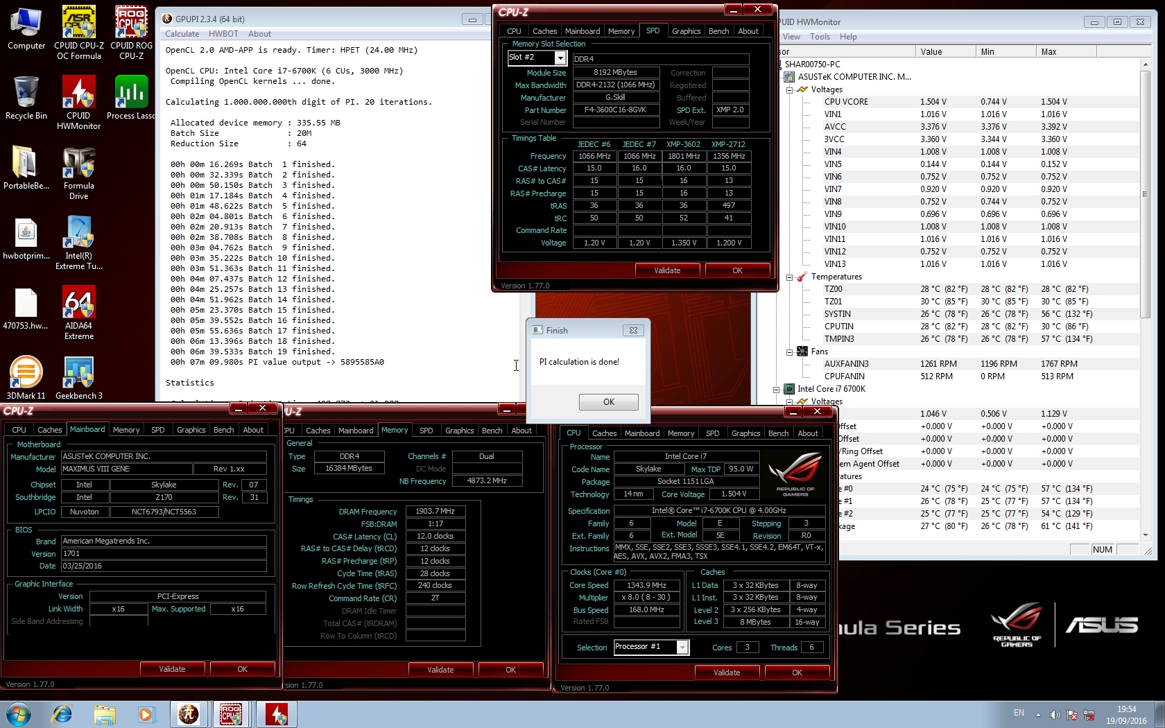1165x728 pixels.
Task: Show hidden tray icons arrow
Action: point(1038,715)
